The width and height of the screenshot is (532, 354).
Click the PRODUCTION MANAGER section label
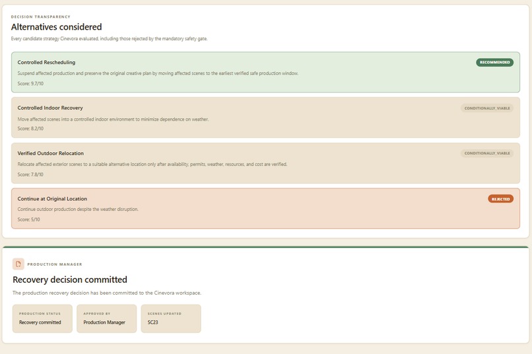click(x=55, y=264)
